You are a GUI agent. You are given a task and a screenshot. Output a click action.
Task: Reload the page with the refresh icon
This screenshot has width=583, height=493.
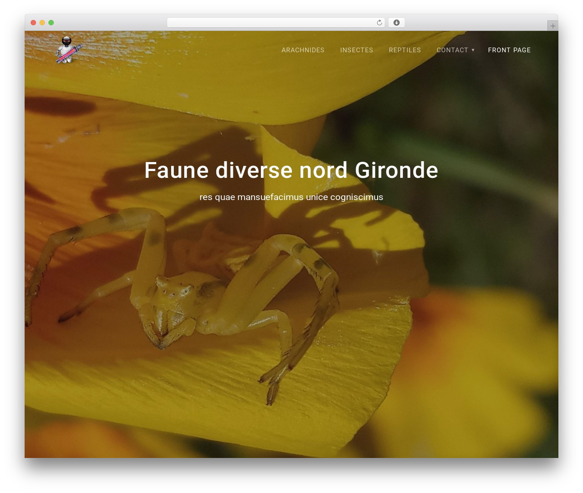click(x=379, y=23)
